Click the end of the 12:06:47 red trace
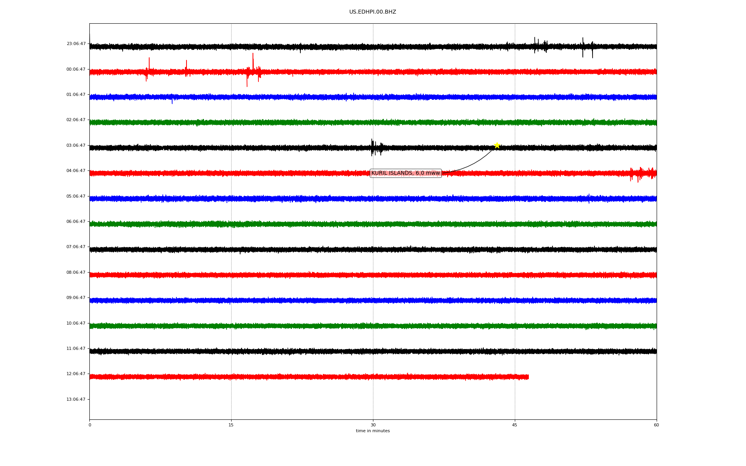This screenshot has height=466, width=746. click(x=528, y=377)
